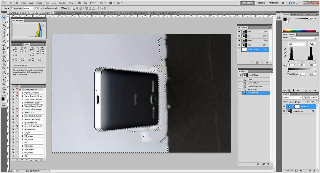
Task: Click the color spectrum ramp in Color panel
Action: click(299, 31)
